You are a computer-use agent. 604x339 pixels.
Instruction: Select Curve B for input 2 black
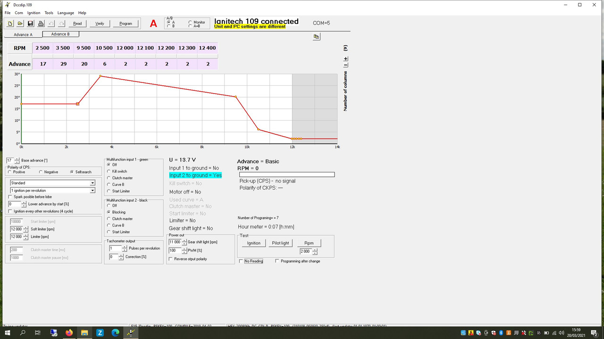pyautogui.click(x=116, y=225)
